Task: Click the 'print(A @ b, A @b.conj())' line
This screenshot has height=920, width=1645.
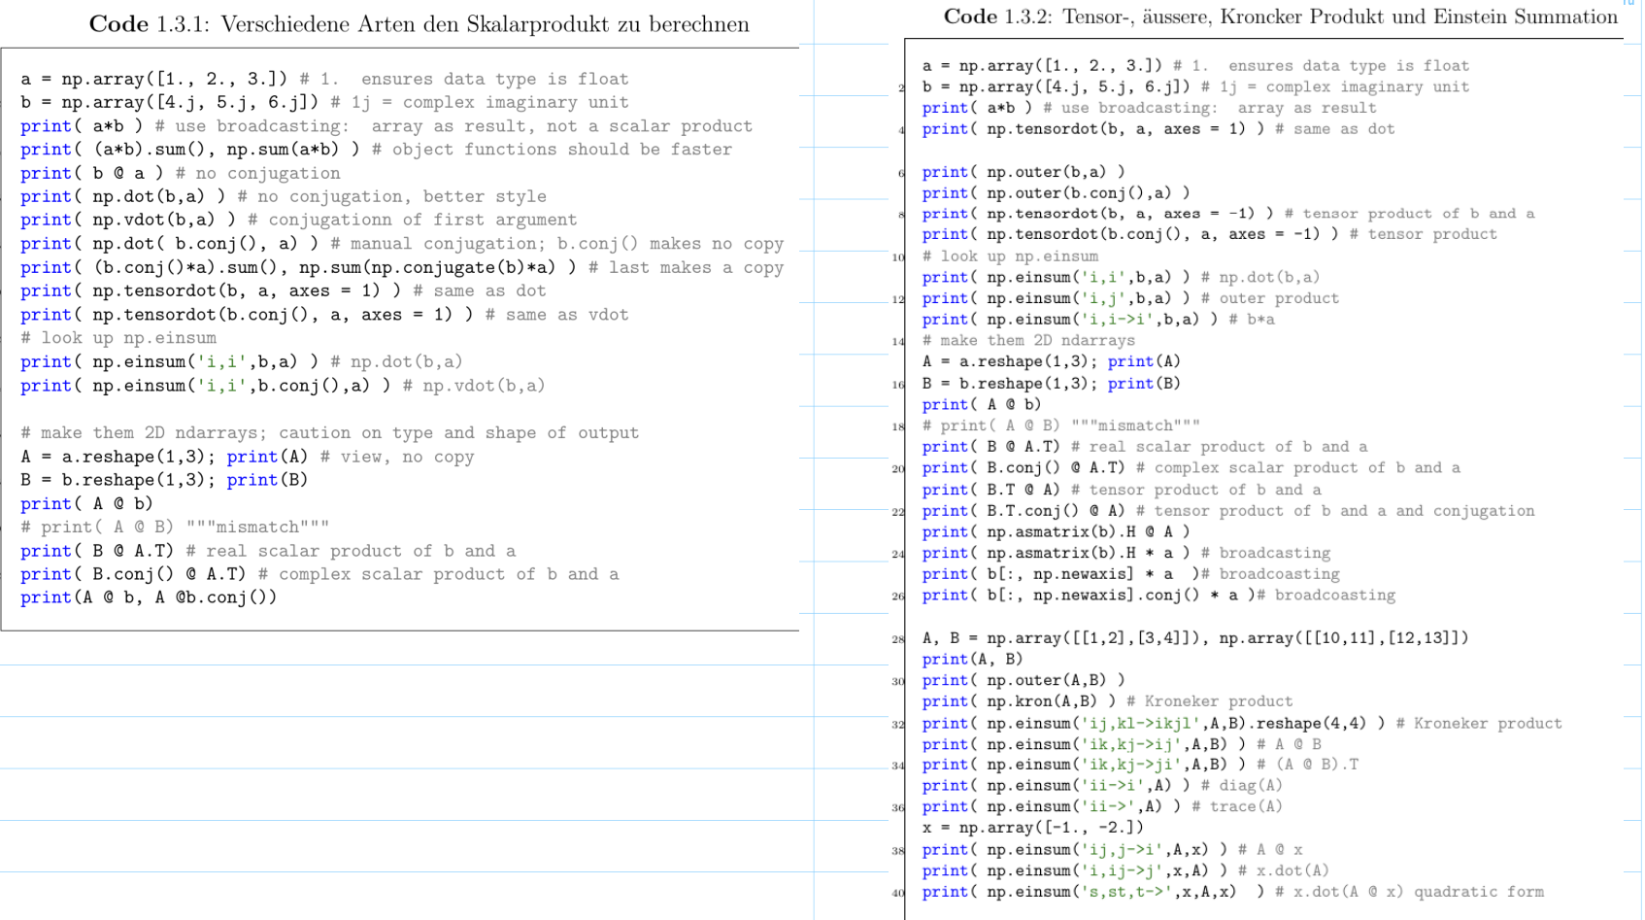Action: (149, 597)
